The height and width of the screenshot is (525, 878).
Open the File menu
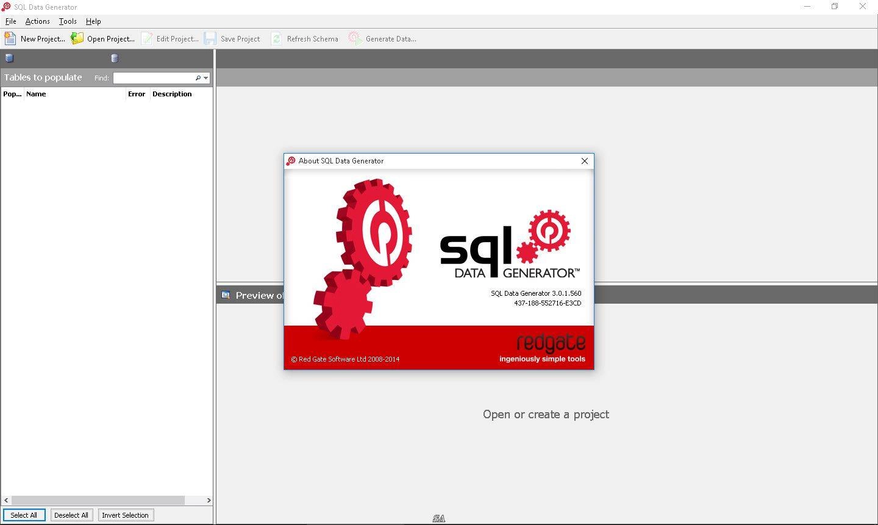tap(10, 21)
